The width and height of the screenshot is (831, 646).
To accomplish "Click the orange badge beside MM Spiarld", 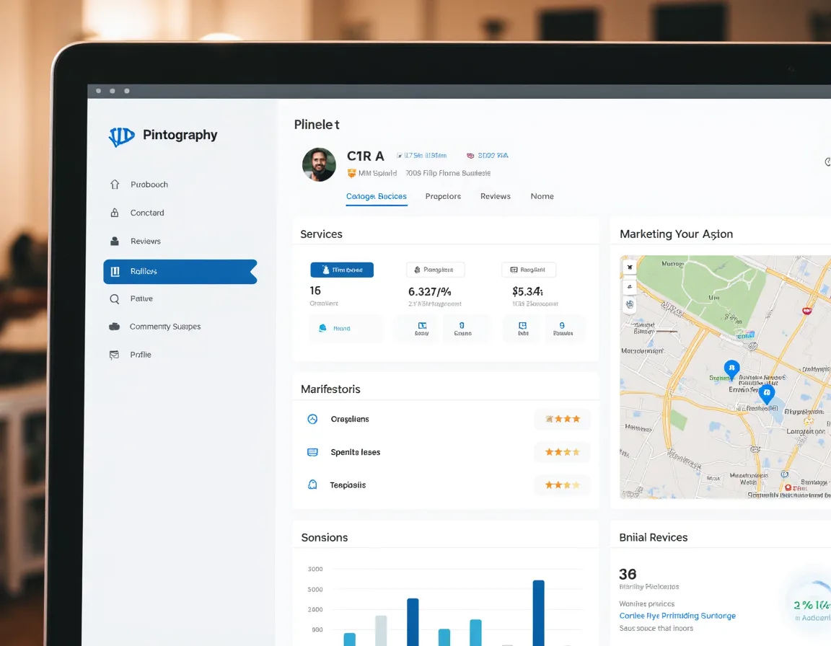I will coord(351,173).
